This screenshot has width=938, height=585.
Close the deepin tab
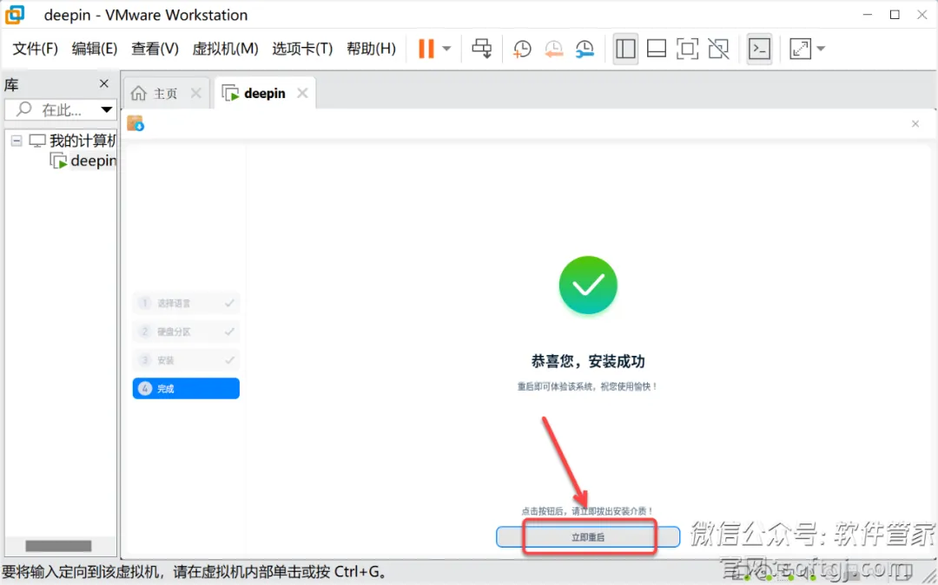[x=303, y=93]
